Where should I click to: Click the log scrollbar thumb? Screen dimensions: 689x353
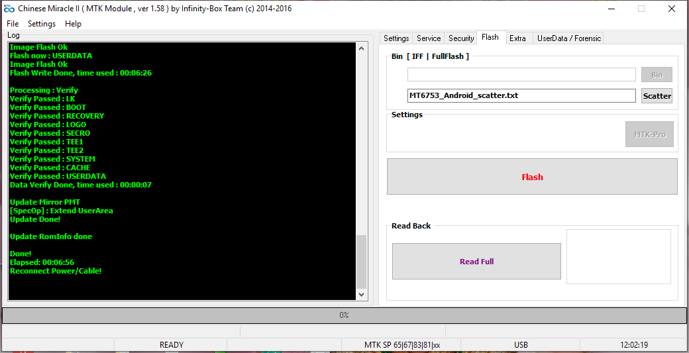coord(361,261)
